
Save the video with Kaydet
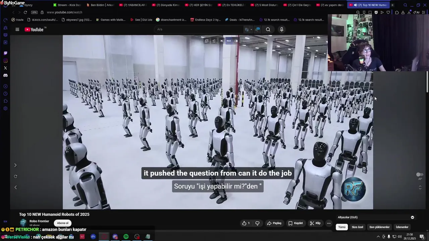pos(296,223)
